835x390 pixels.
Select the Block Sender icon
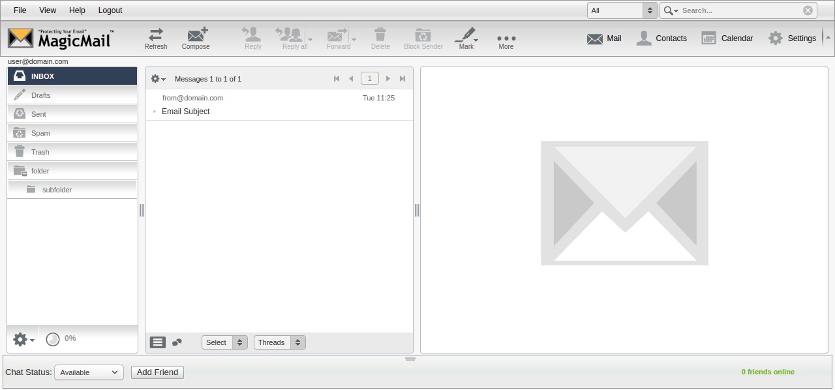[423, 38]
